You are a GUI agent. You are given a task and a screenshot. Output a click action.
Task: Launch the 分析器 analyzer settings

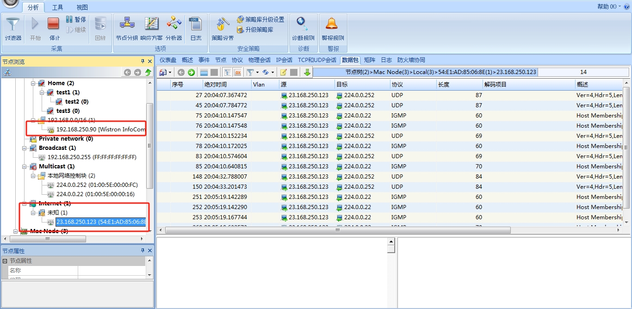pyautogui.click(x=174, y=29)
